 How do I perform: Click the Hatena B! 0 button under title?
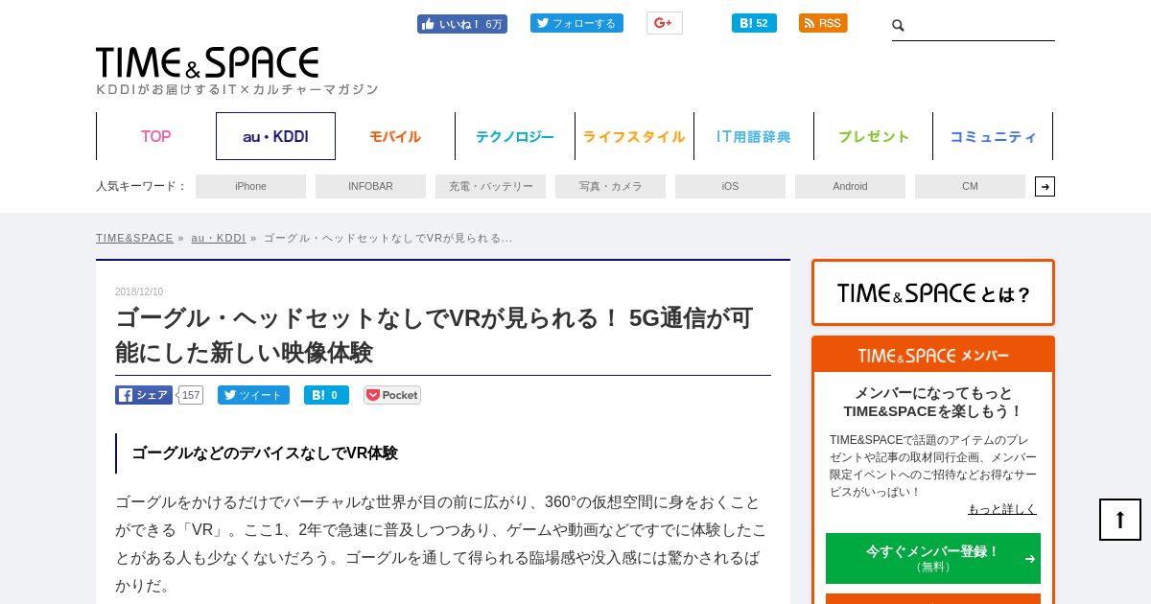[x=326, y=395]
